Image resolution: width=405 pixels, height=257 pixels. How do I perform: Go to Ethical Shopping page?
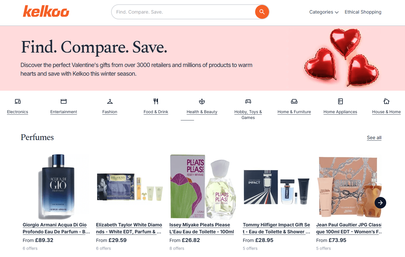click(x=363, y=12)
